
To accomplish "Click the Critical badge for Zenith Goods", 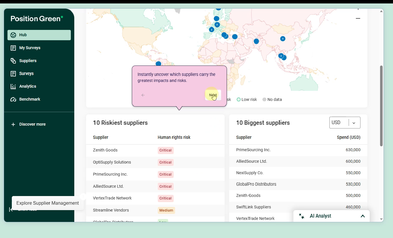I will [x=166, y=150].
